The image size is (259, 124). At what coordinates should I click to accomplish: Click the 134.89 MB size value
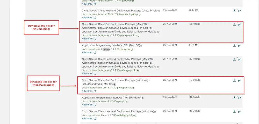pos(194,80)
